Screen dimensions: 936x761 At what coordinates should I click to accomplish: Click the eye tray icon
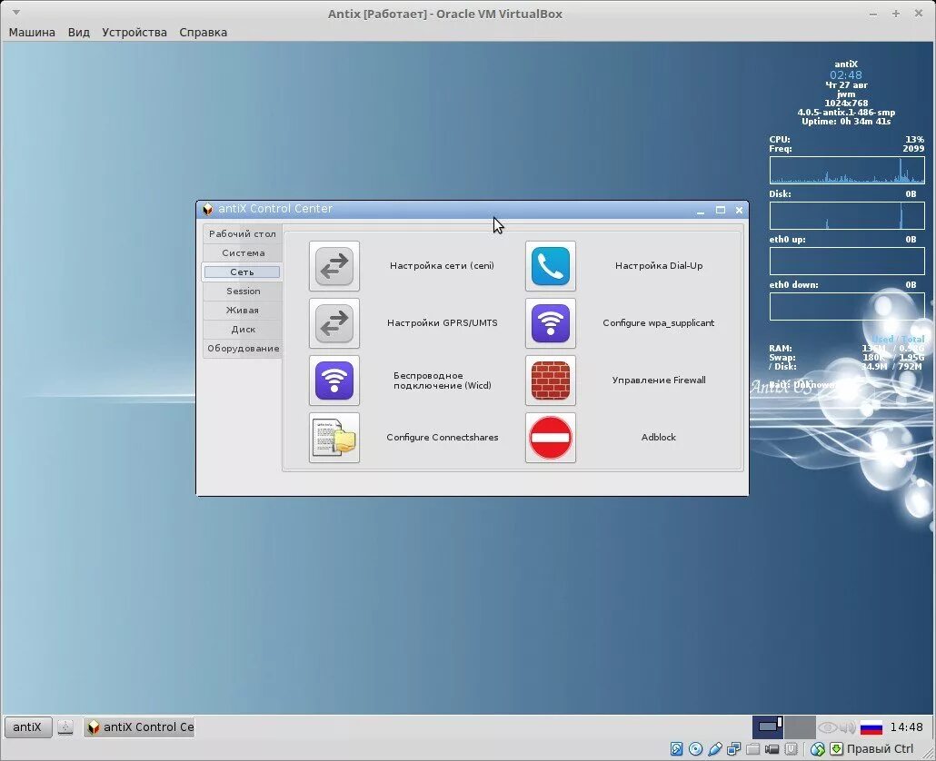click(x=827, y=727)
